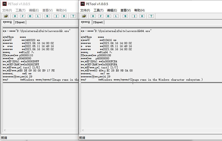Open 帮助(H) menu in left window
Image resolution: width=222 pixels, height=141 pixels.
click(61, 10)
